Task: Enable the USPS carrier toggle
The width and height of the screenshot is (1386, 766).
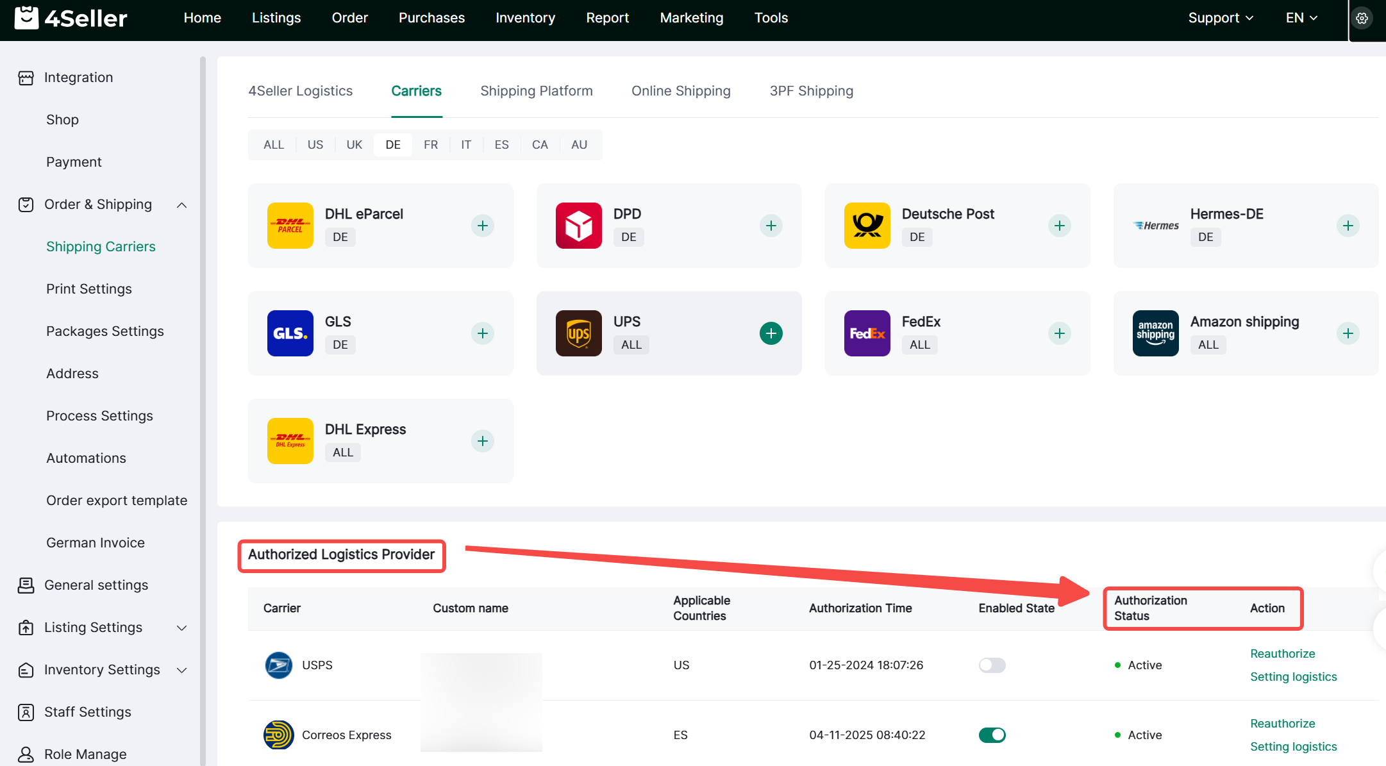Action: [x=992, y=665]
